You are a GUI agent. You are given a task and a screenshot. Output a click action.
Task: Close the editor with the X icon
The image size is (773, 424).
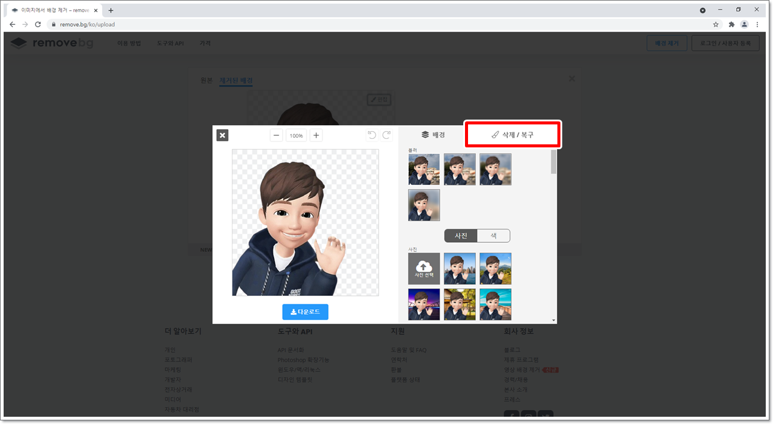tap(222, 135)
